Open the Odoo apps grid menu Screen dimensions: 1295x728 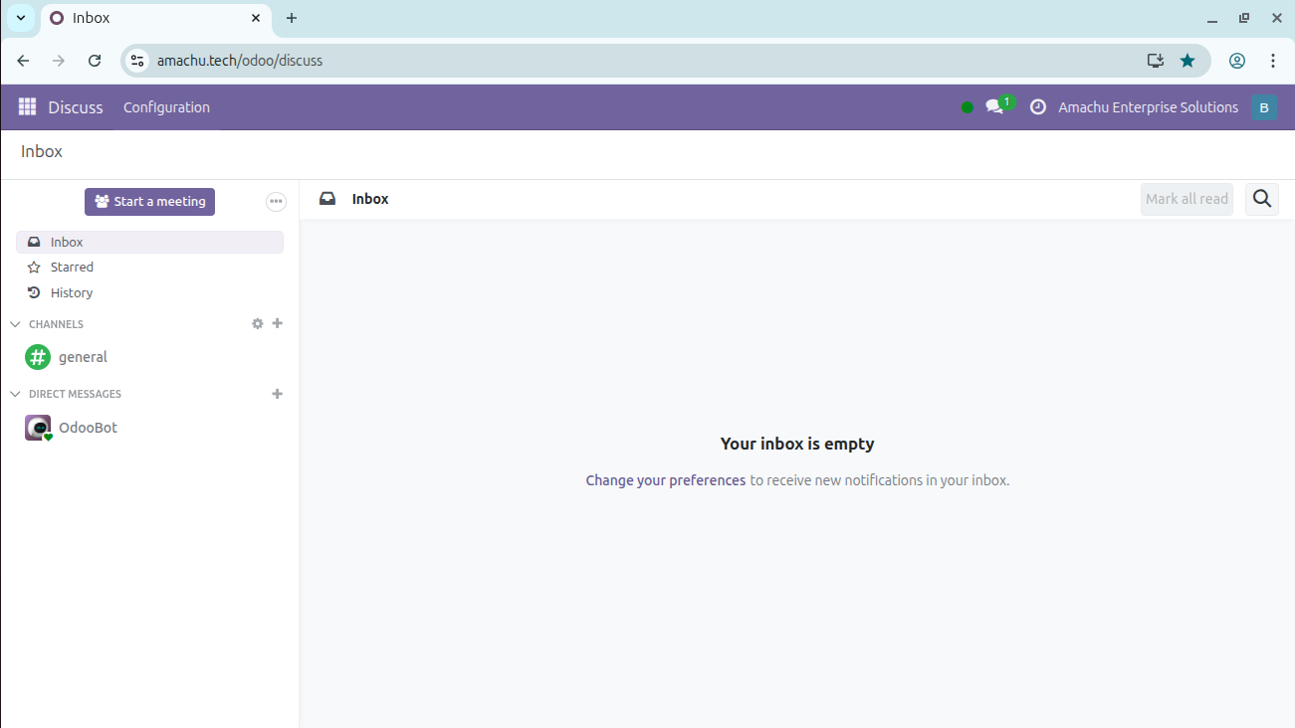pos(27,107)
